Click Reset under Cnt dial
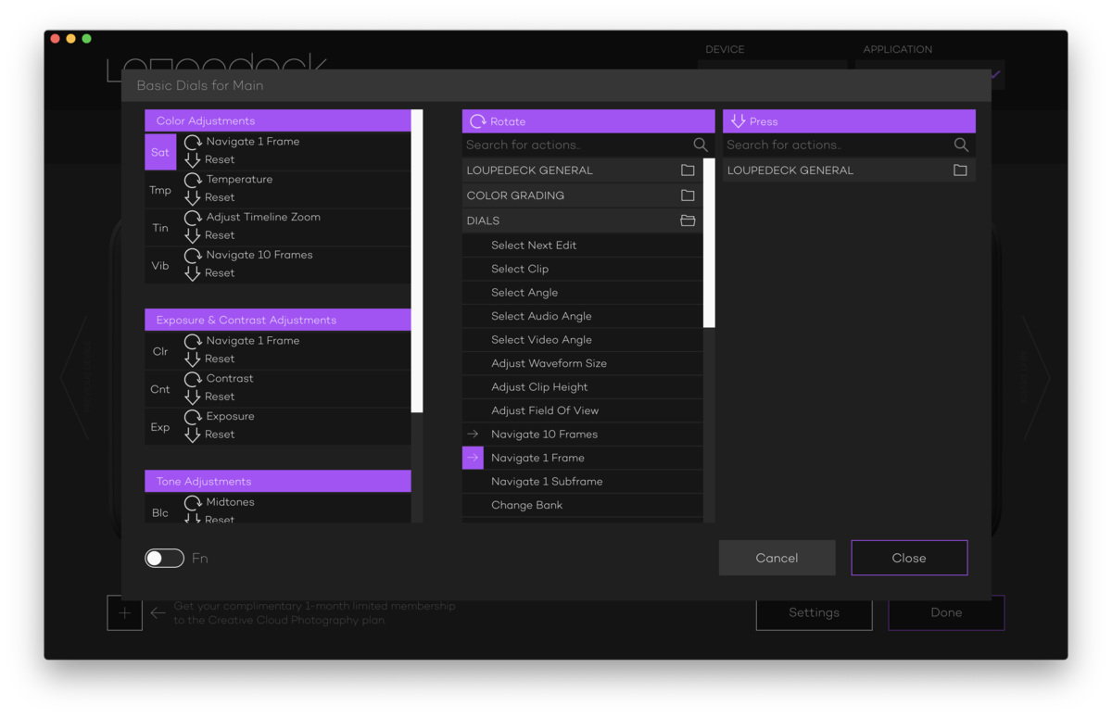1112x718 pixels. (x=220, y=397)
